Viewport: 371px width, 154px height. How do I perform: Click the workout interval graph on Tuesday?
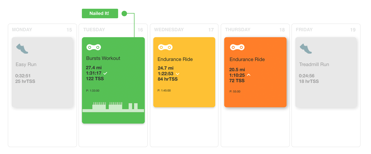(113, 107)
